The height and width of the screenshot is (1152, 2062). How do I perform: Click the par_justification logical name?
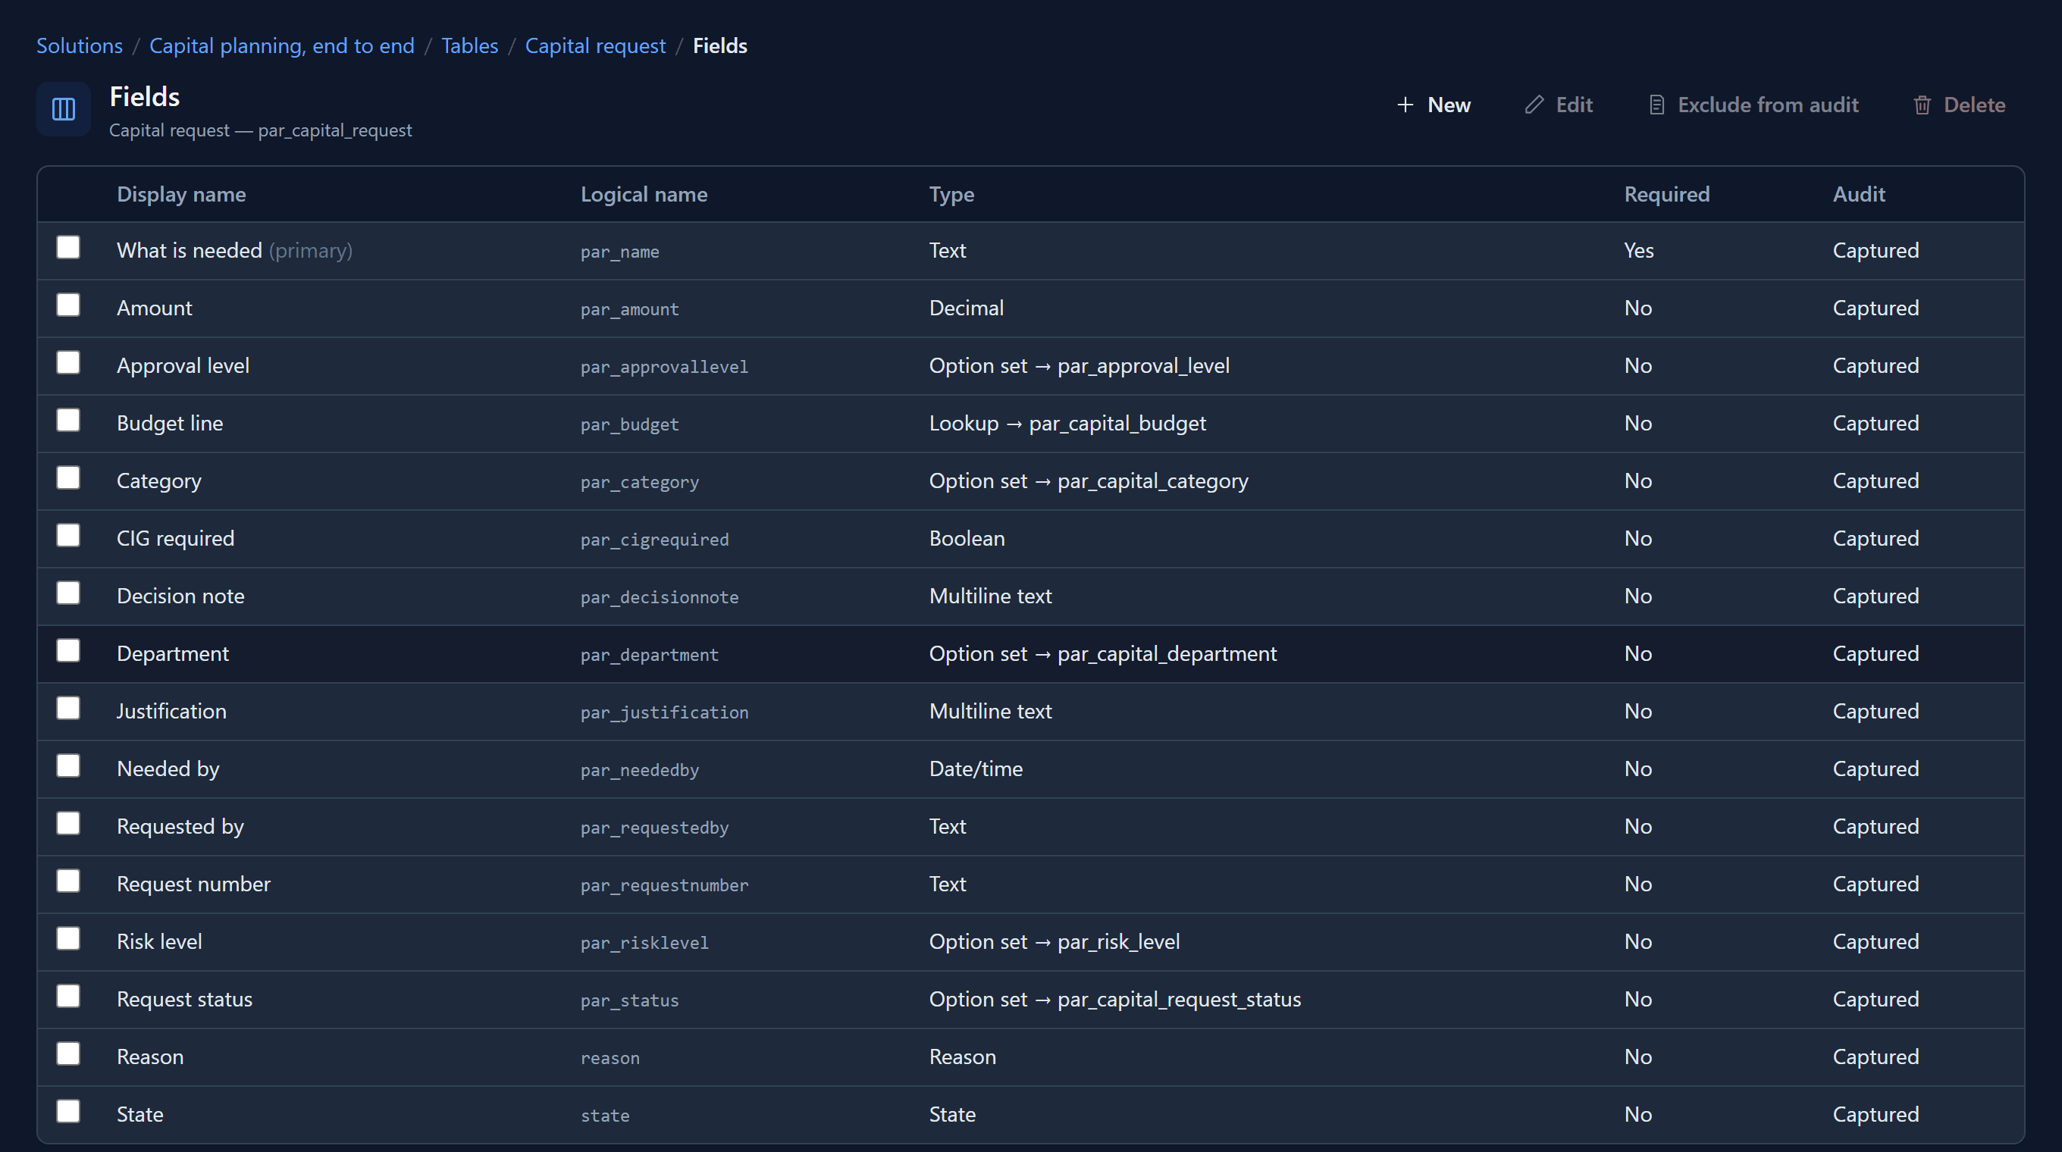664,712
